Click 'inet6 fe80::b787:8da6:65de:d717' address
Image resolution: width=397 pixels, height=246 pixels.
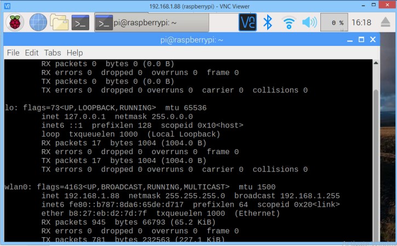click(x=112, y=204)
